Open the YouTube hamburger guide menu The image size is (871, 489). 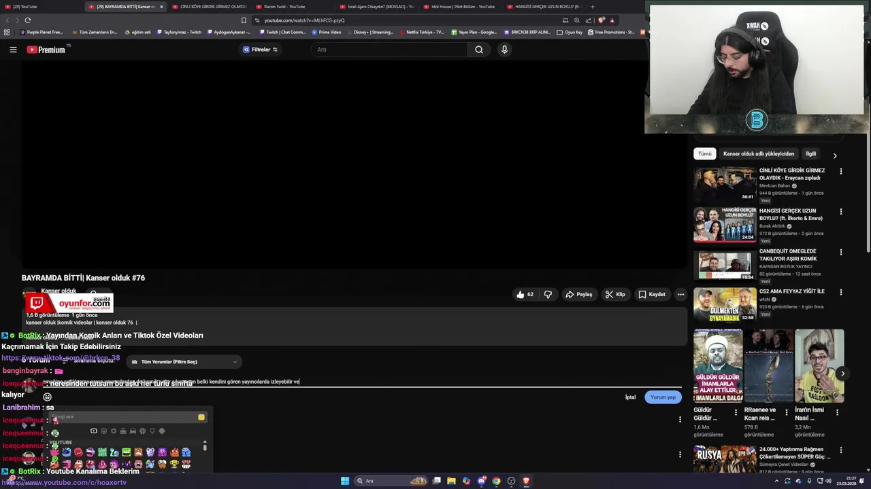click(13, 50)
